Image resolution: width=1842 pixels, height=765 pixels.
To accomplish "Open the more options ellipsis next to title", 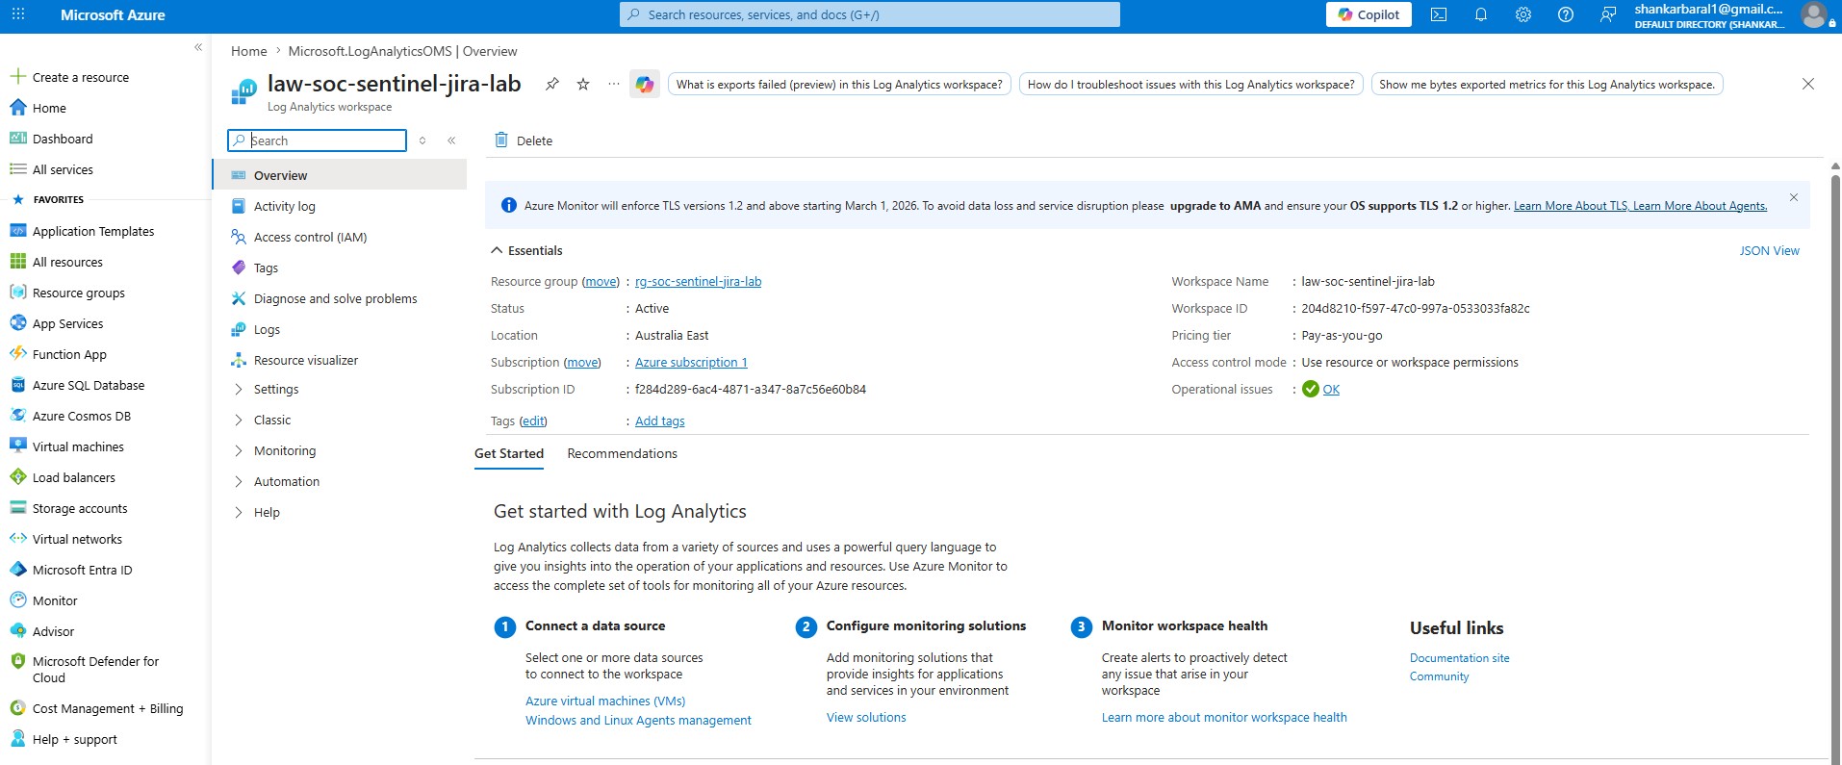I will tap(614, 84).
